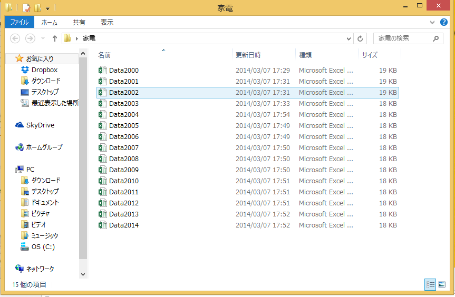This screenshot has height=297, width=455.
Task: Sort by サイズ column header
Action: pyautogui.click(x=370, y=55)
